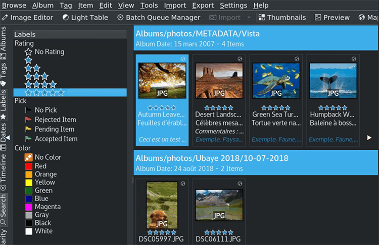Image resolution: width=379 pixels, height=245 pixels.
Task: Select the Accepted Item green flag
Action: tap(51, 139)
